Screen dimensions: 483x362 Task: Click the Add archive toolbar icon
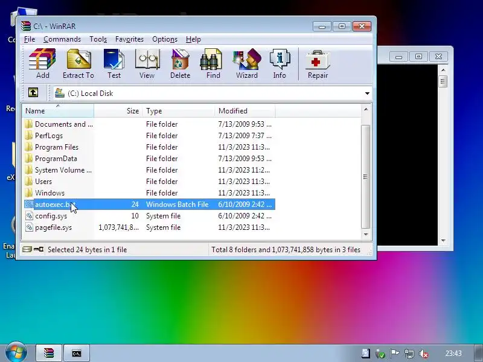(42, 64)
